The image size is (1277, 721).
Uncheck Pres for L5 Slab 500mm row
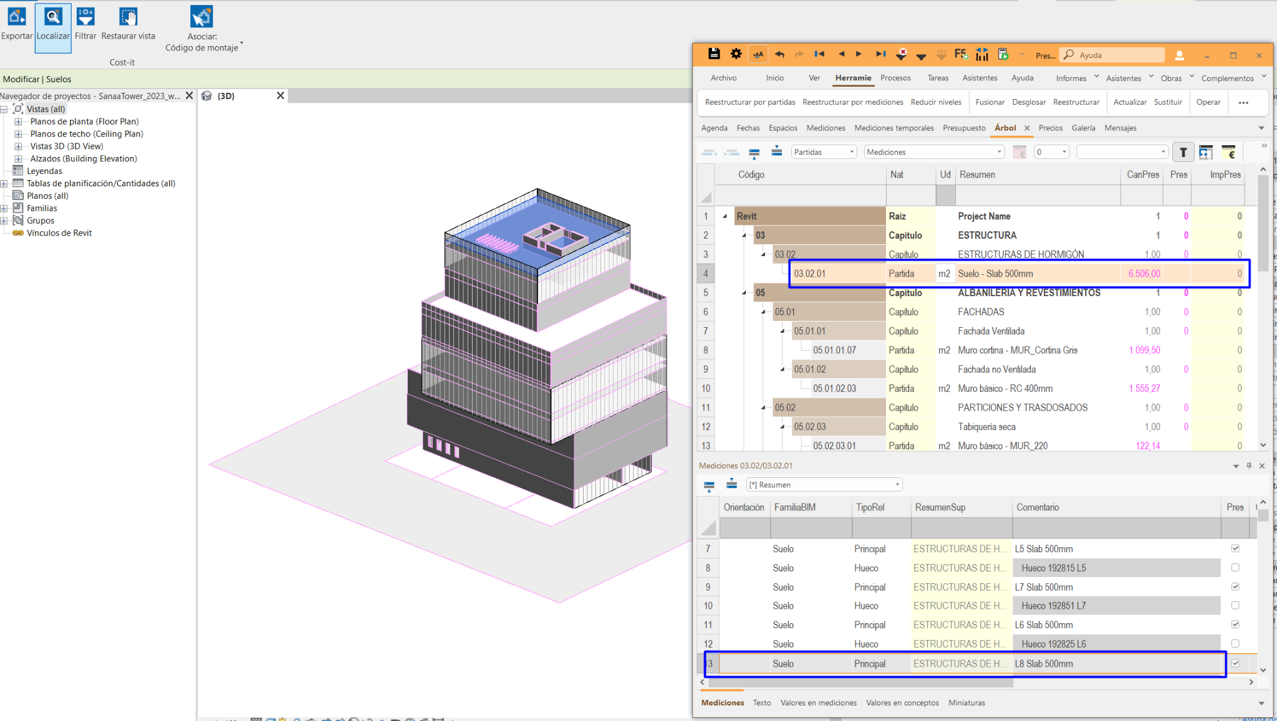tap(1235, 548)
